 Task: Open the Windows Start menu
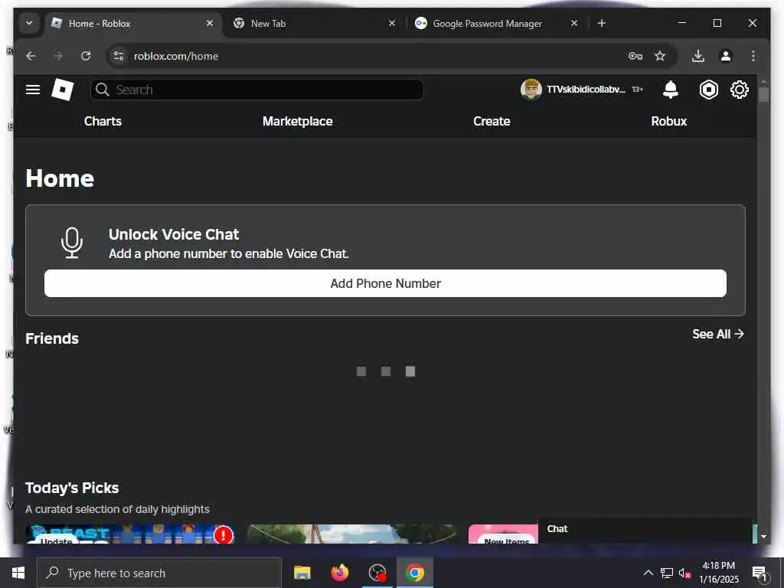(x=18, y=573)
